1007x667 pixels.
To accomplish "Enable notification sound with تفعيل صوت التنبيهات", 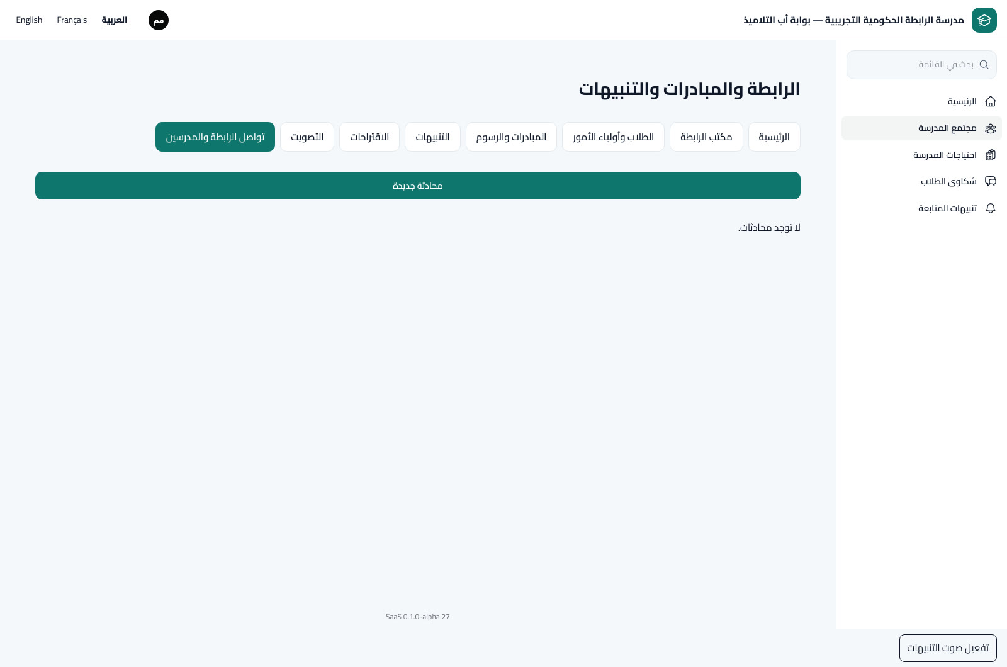I will 948,648.
